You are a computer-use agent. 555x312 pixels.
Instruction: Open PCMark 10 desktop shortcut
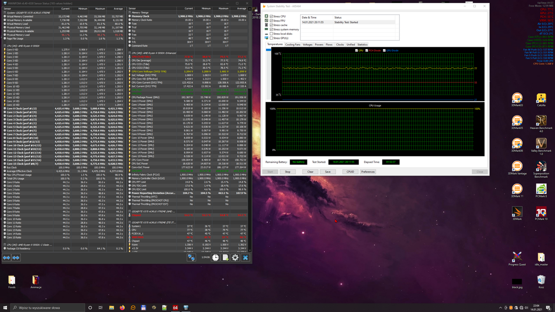click(541, 213)
